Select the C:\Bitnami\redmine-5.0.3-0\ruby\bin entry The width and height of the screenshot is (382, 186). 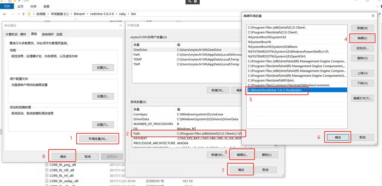coord(297,90)
